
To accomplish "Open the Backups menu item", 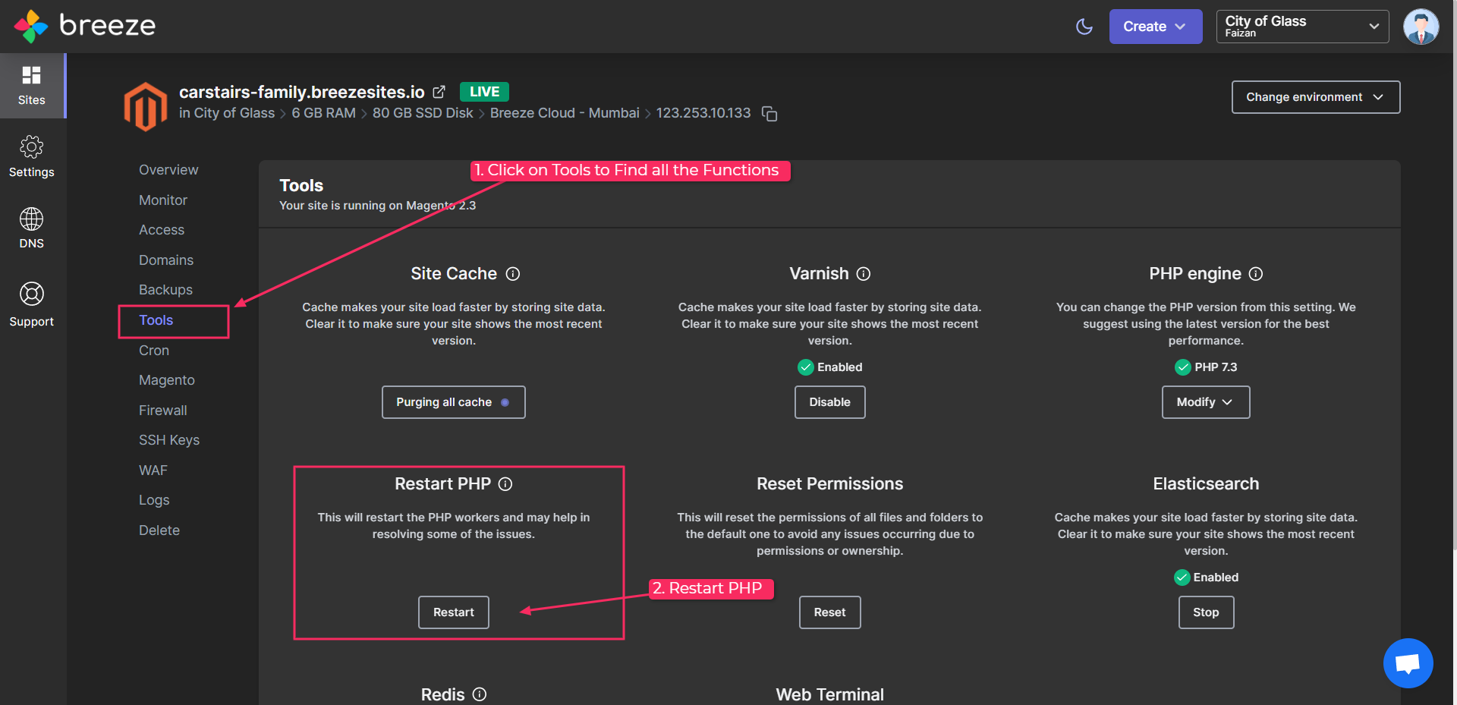I will click(x=165, y=290).
